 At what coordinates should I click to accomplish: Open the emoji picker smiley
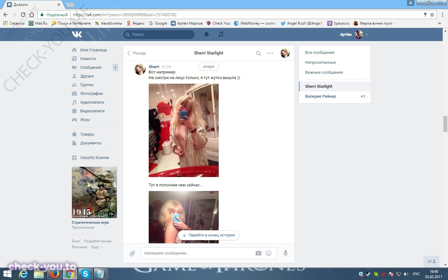point(268,253)
